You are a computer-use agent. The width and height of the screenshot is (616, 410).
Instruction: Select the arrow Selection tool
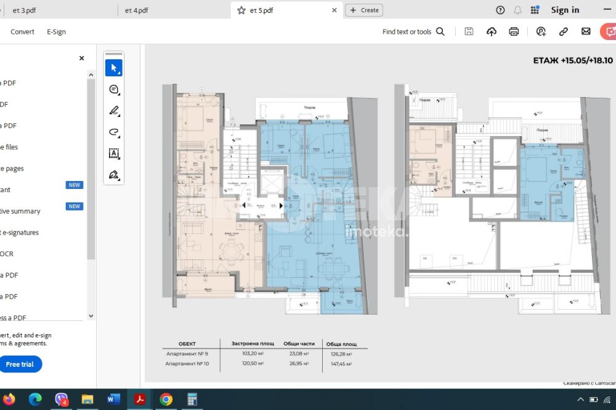point(113,68)
